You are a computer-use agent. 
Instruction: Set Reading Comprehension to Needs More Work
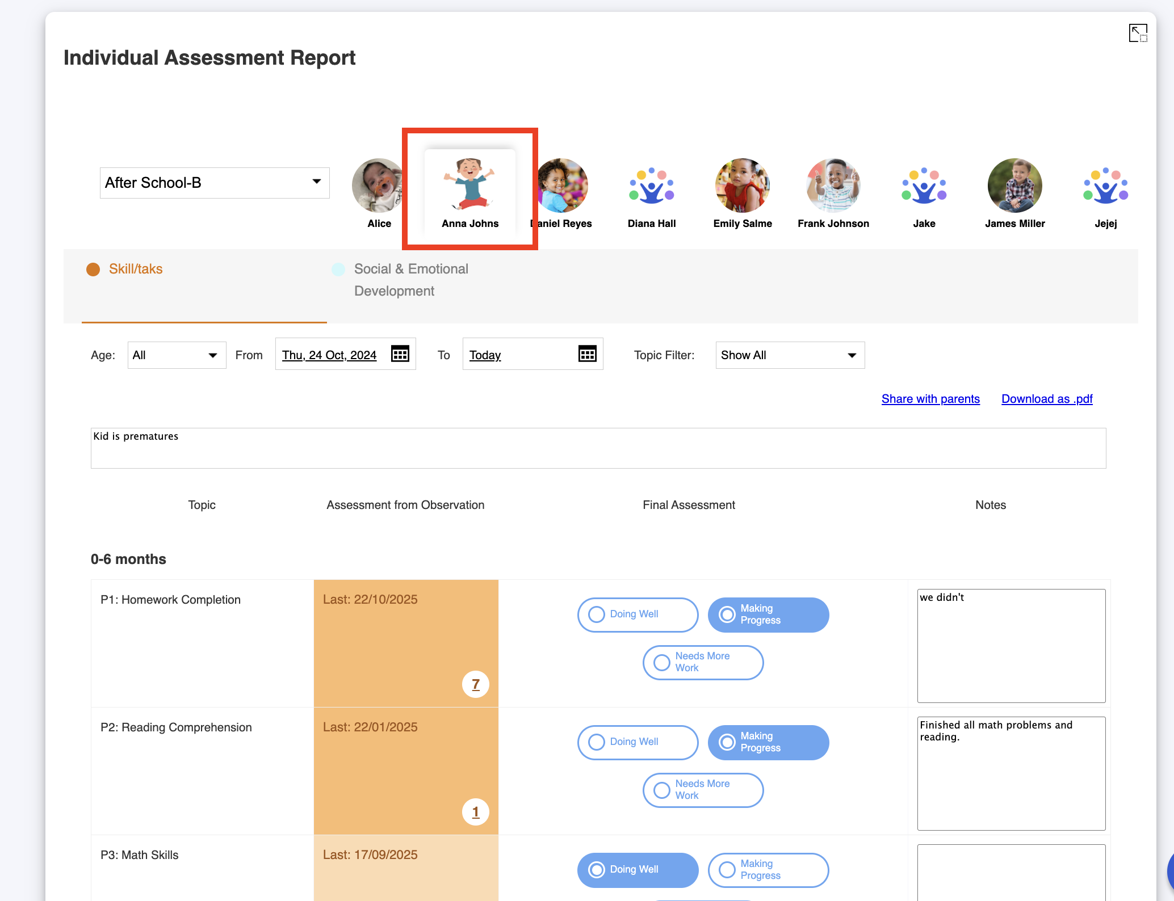pyautogui.click(x=703, y=790)
